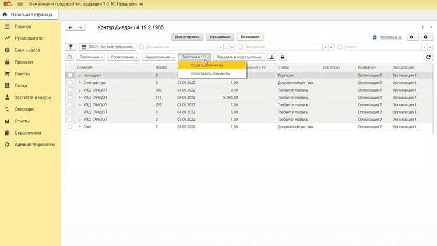
Task: Select Создать документы menu entry
Action: pos(206,65)
